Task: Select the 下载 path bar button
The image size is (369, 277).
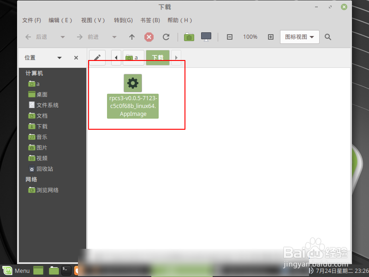Action: point(158,57)
